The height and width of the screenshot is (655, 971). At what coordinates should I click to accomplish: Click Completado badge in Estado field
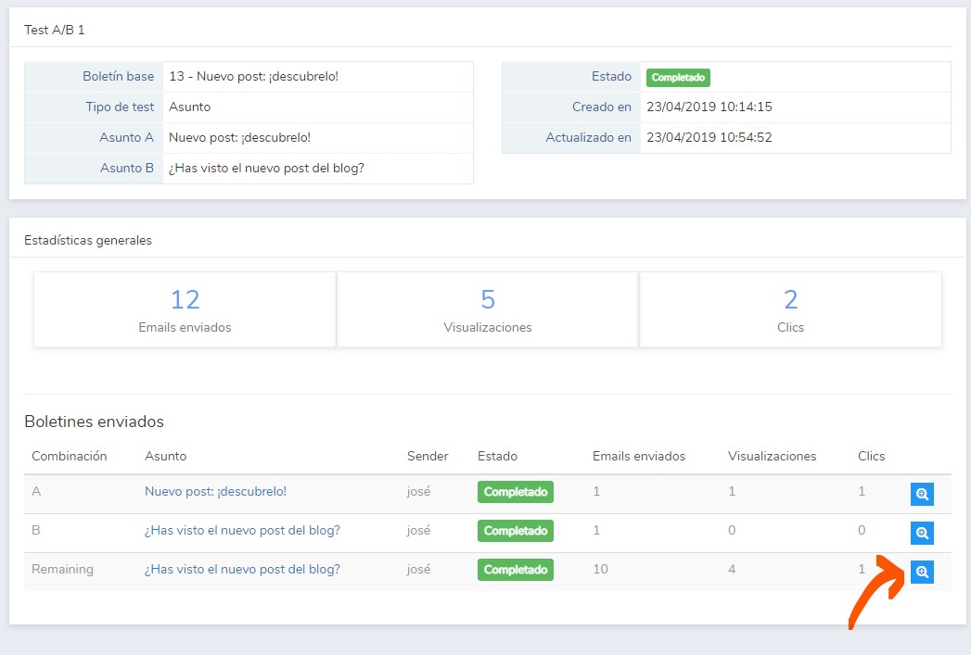[x=678, y=77]
